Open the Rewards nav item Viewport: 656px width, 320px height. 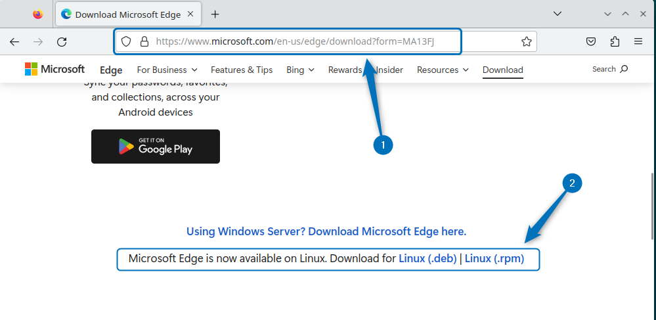click(345, 70)
